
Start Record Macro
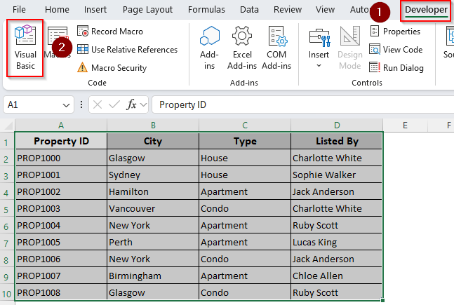click(x=110, y=32)
